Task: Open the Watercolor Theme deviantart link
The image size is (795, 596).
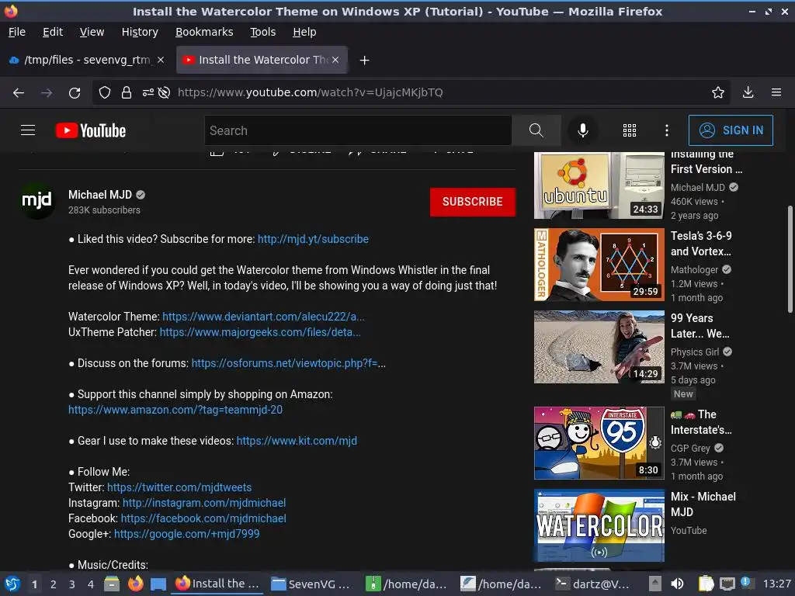Action: 263,317
